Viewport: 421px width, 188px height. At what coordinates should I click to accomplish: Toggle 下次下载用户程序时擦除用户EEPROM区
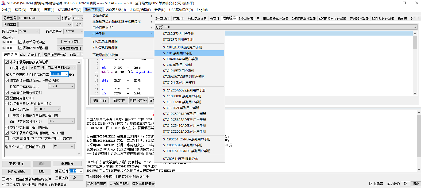click(x=7, y=133)
